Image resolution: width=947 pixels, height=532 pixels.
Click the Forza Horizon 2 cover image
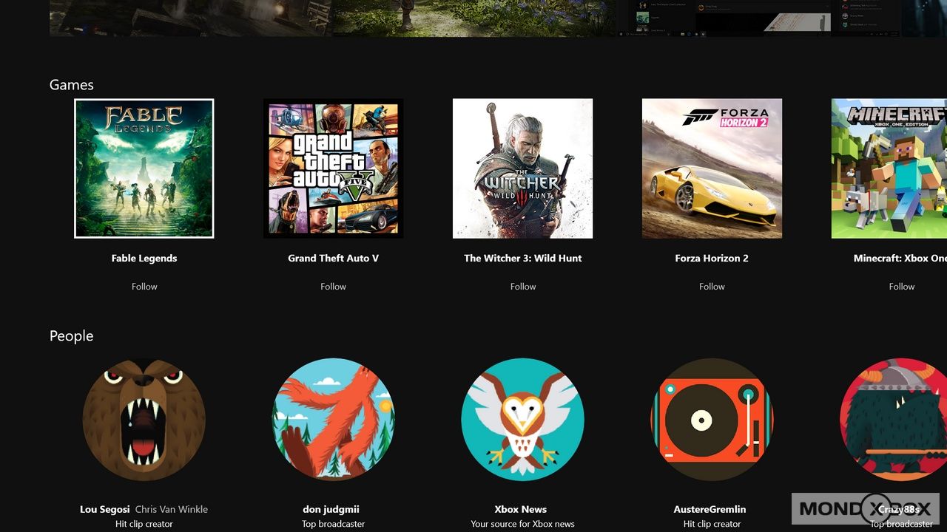tap(712, 168)
